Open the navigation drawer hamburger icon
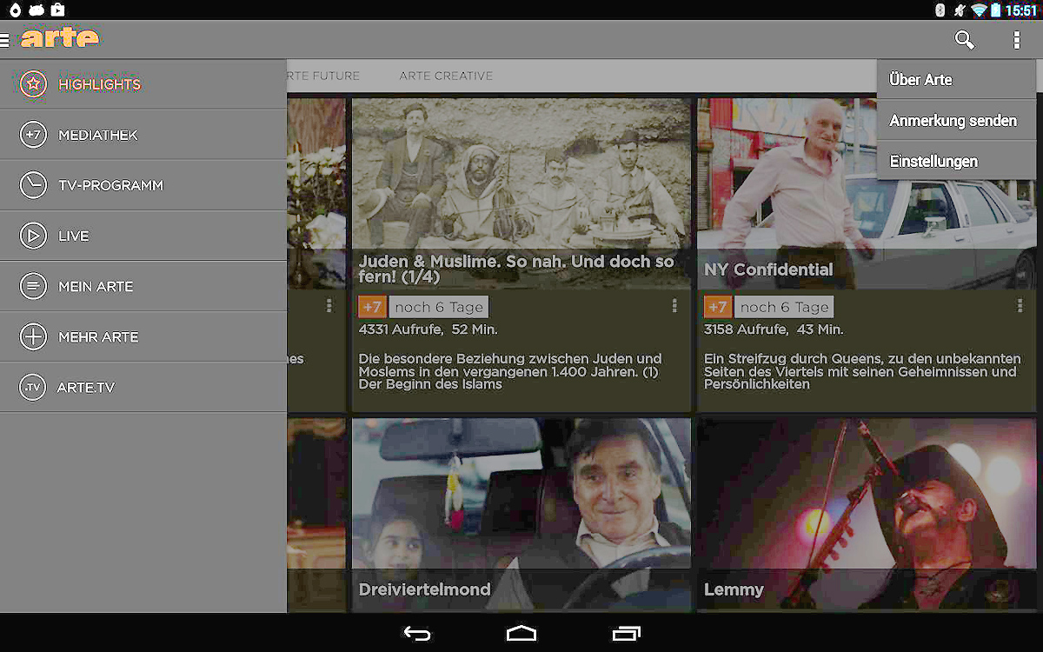 pyautogui.click(x=7, y=40)
